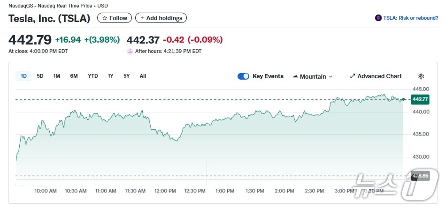Click the mountain chart type icon
Image resolution: width=445 pixels, height=207 pixels.
click(296, 76)
